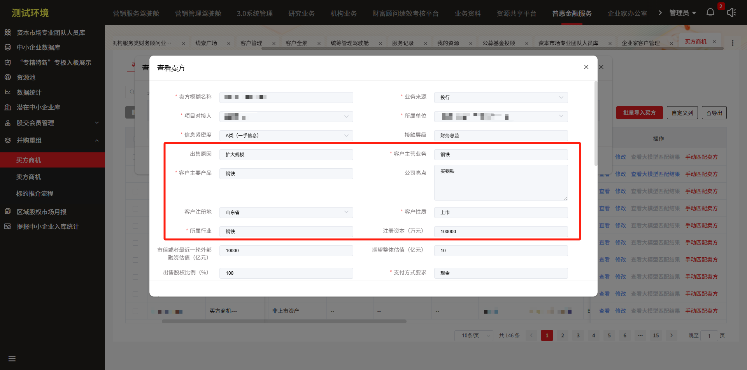Click the 导出 button
This screenshot has height=370, width=747.
point(714,113)
